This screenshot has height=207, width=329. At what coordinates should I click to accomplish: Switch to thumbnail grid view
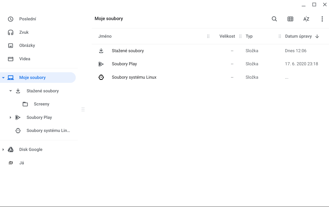[290, 19]
